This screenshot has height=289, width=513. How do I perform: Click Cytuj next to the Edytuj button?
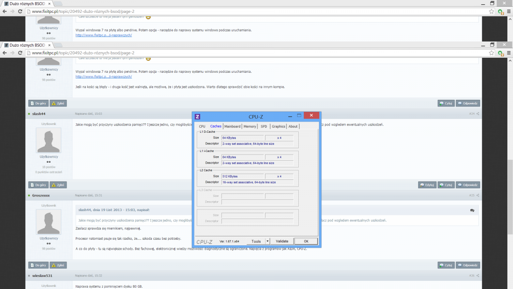[446, 185]
